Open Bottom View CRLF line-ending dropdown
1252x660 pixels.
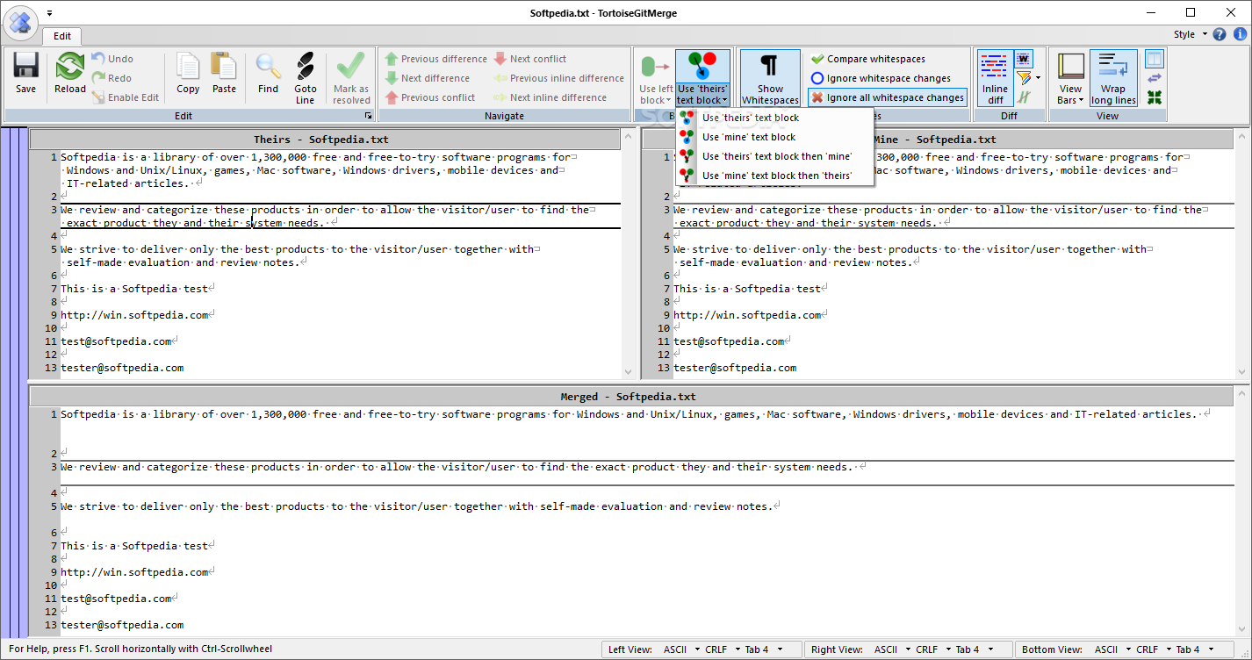point(1153,649)
